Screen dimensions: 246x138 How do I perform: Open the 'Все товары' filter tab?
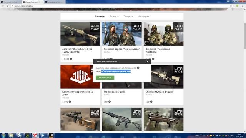click(x=100, y=16)
